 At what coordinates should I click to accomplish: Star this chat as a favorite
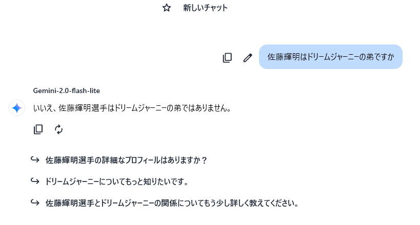pyautogui.click(x=166, y=8)
